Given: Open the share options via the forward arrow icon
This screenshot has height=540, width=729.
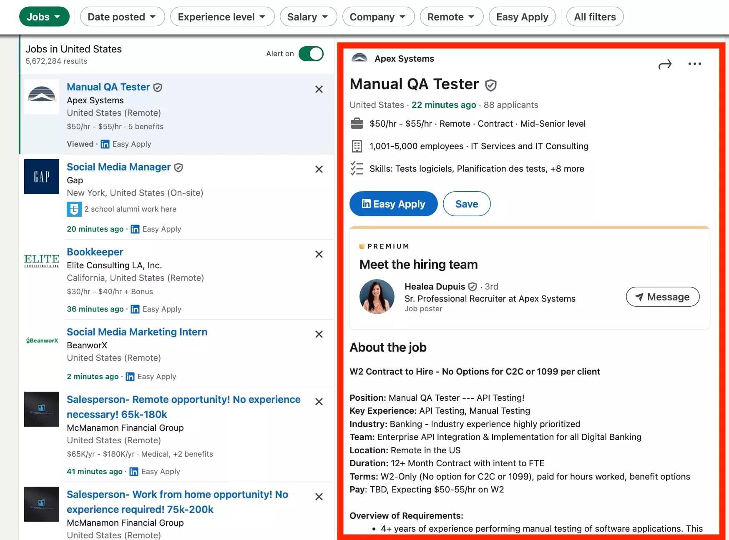Looking at the screenshot, I should tap(665, 64).
